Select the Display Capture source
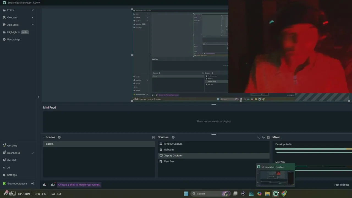352x198 pixels. click(x=214, y=156)
